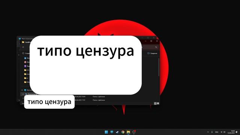Select This PC icon in navigation pane
240x135 pixels.
pyautogui.click(x=25, y=90)
